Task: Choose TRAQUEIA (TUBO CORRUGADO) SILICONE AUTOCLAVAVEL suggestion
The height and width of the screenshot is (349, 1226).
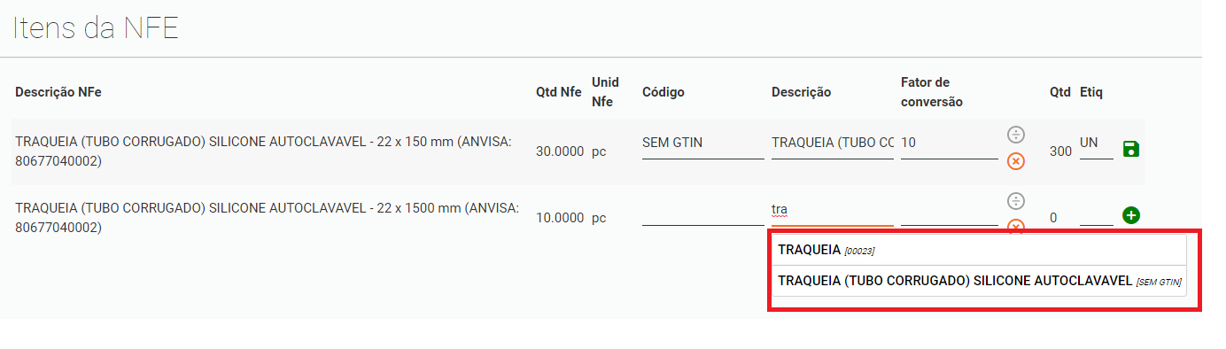Action: pyautogui.click(x=979, y=281)
